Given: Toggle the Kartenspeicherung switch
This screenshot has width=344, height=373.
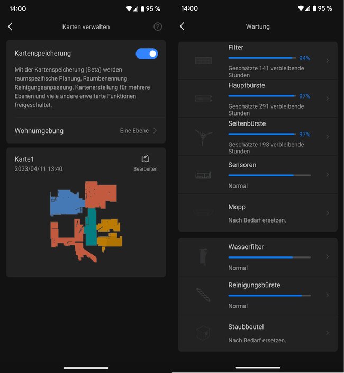Looking at the screenshot, I should tap(147, 54).
